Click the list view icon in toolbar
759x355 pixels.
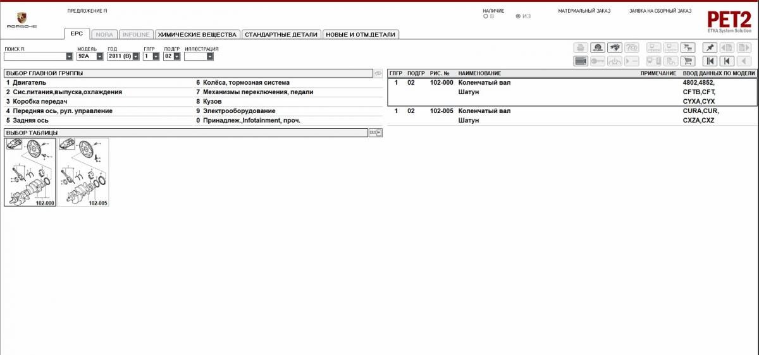[x=581, y=61]
